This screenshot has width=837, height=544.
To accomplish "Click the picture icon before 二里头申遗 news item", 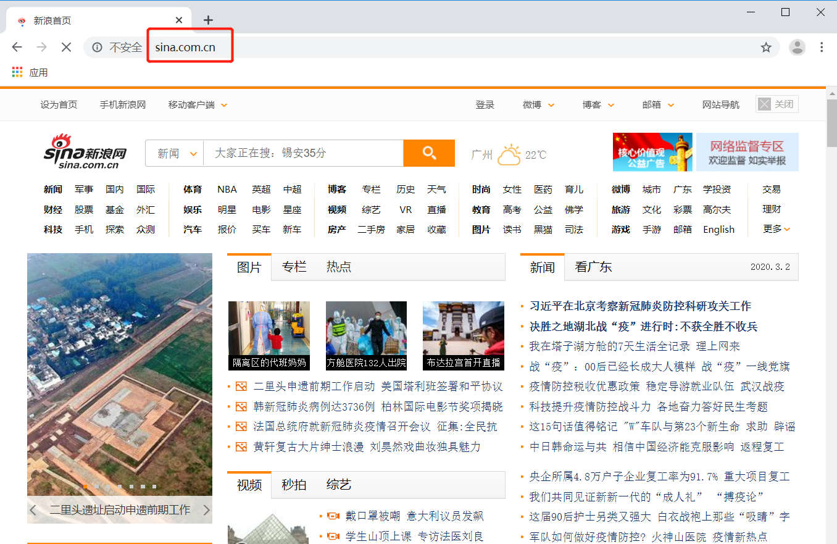I will [x=241, y=387].
